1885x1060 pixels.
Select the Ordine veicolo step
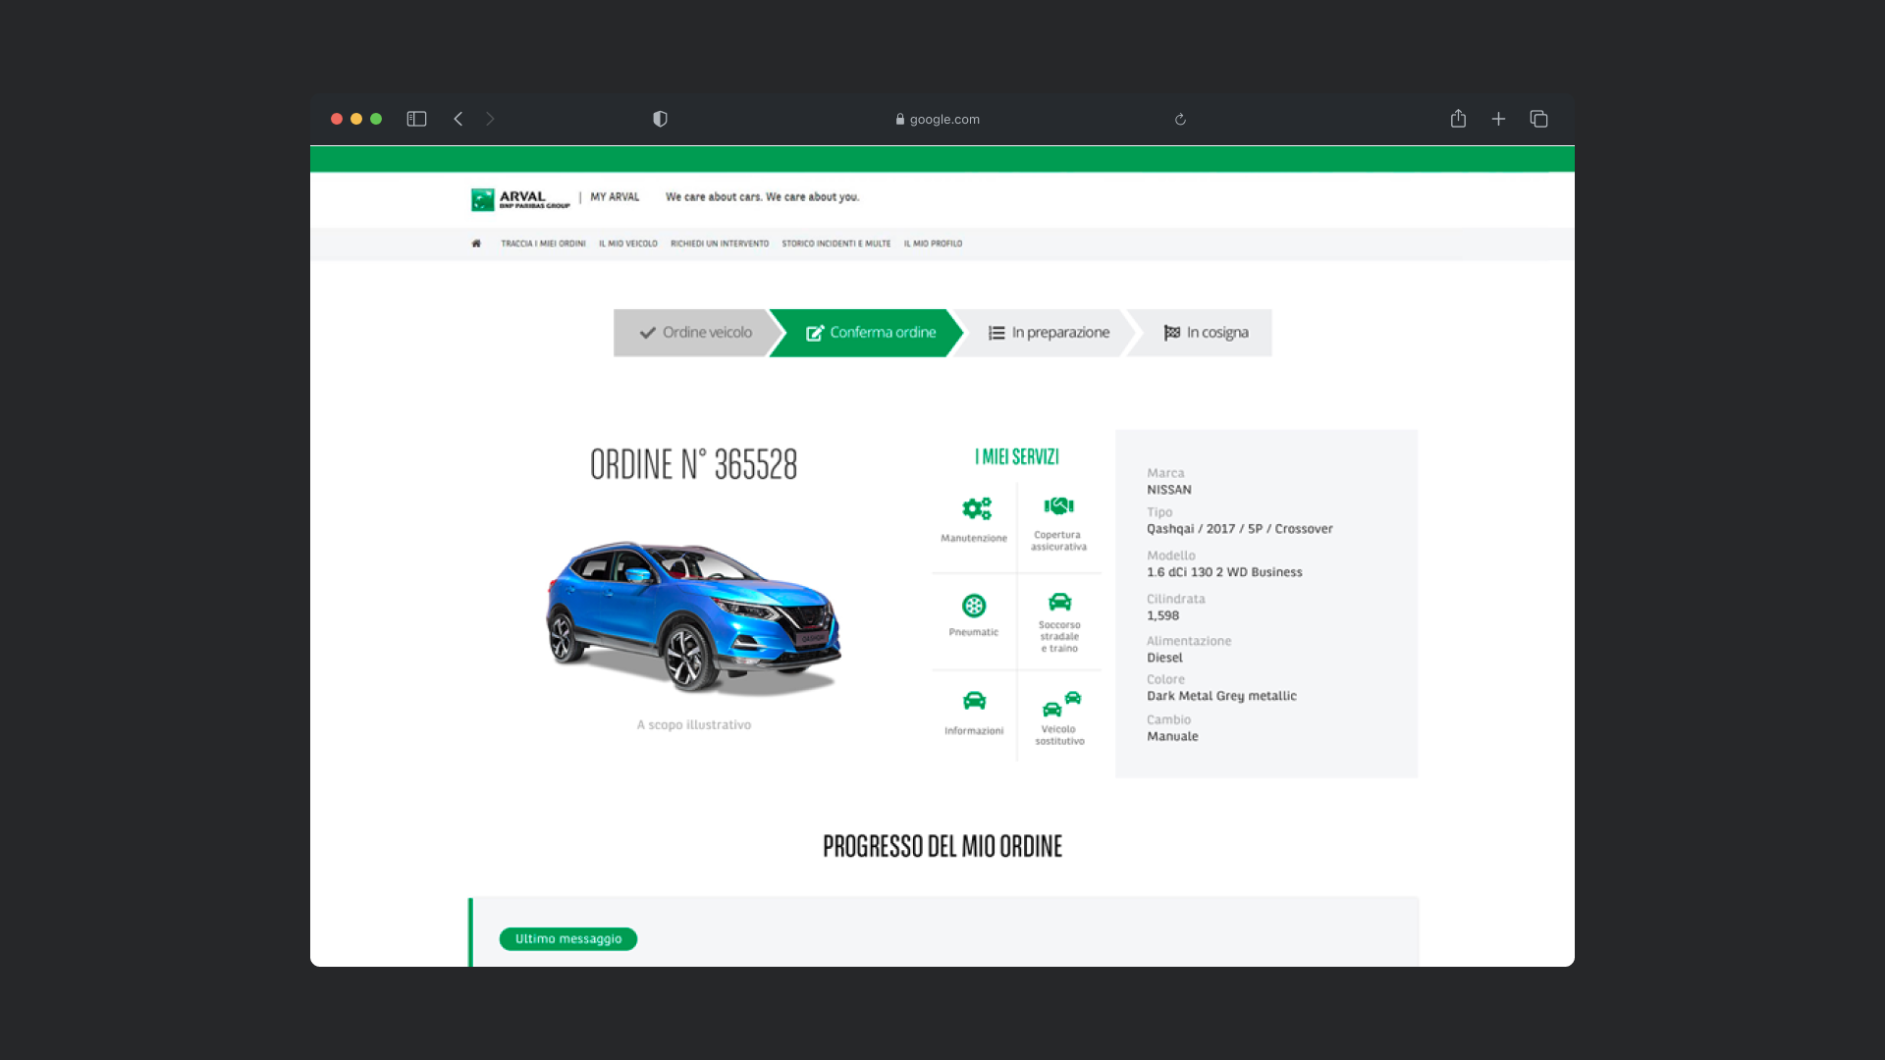point(695,333)
